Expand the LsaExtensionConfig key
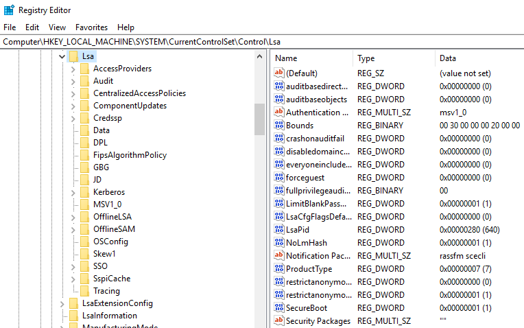524x328 pixels. coord(62,303)
